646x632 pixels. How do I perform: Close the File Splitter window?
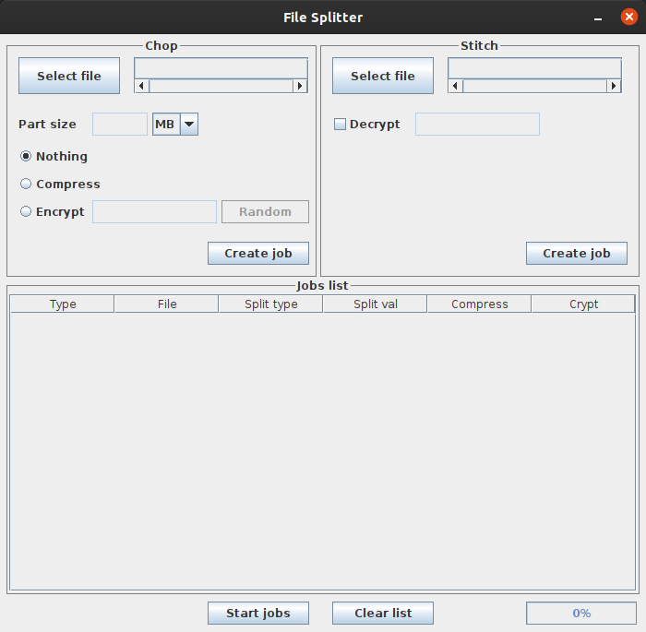[629, 18]
